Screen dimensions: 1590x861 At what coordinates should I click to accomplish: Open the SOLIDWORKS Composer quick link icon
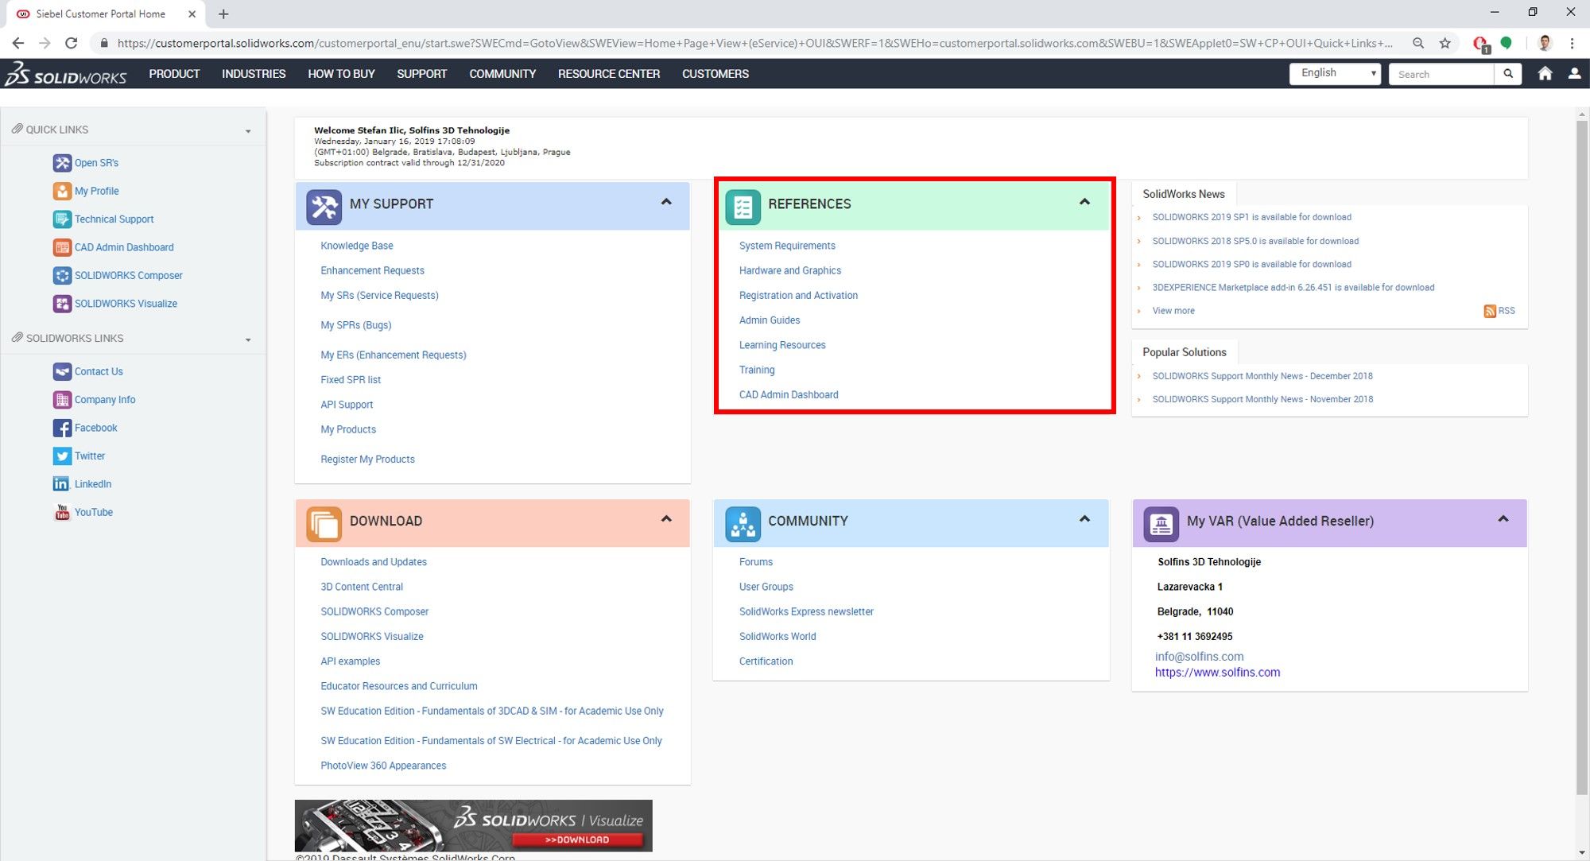click(x=62, y=275)
